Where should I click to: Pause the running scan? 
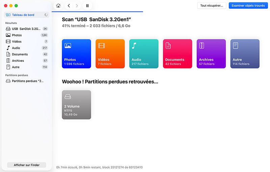[87, 6]
